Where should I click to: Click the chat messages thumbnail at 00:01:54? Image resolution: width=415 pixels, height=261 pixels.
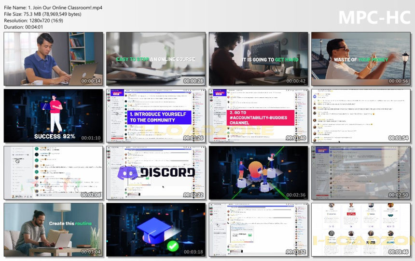point(361,116)
